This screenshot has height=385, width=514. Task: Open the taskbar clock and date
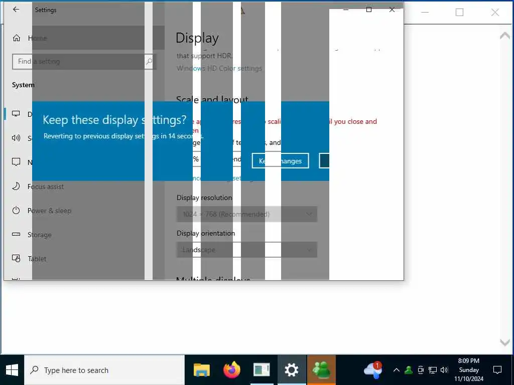[x=469, y=370]
